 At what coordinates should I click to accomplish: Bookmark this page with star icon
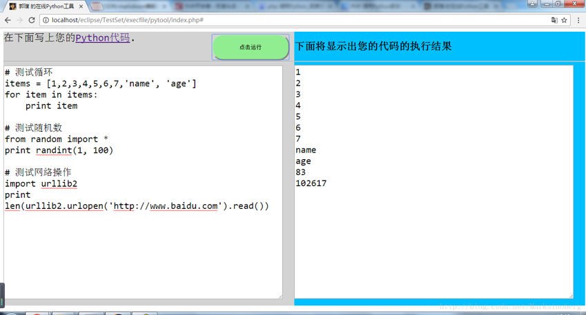tap(564, 20)
